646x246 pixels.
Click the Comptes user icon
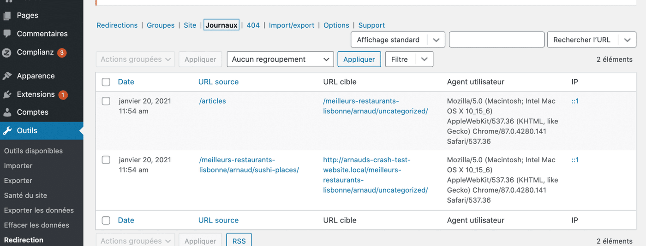pyautogui.click(x=7, y=112)
